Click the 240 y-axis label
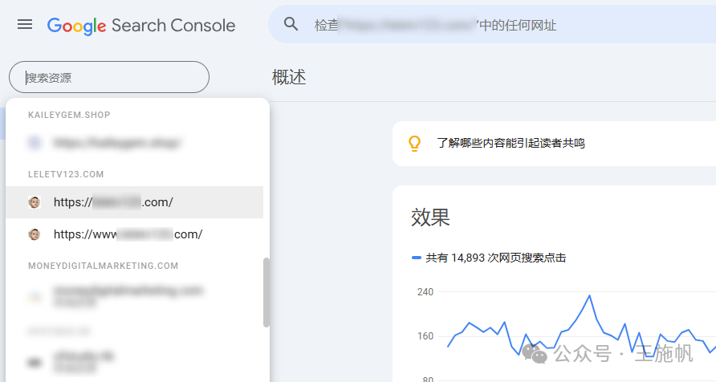This screenshot has width=716, height=382. (425, 292)
